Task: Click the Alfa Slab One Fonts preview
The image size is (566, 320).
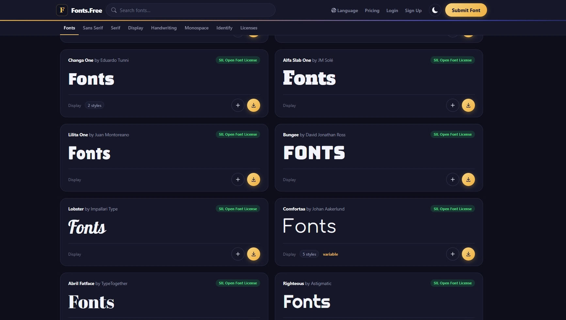Action: pos(309,78)
